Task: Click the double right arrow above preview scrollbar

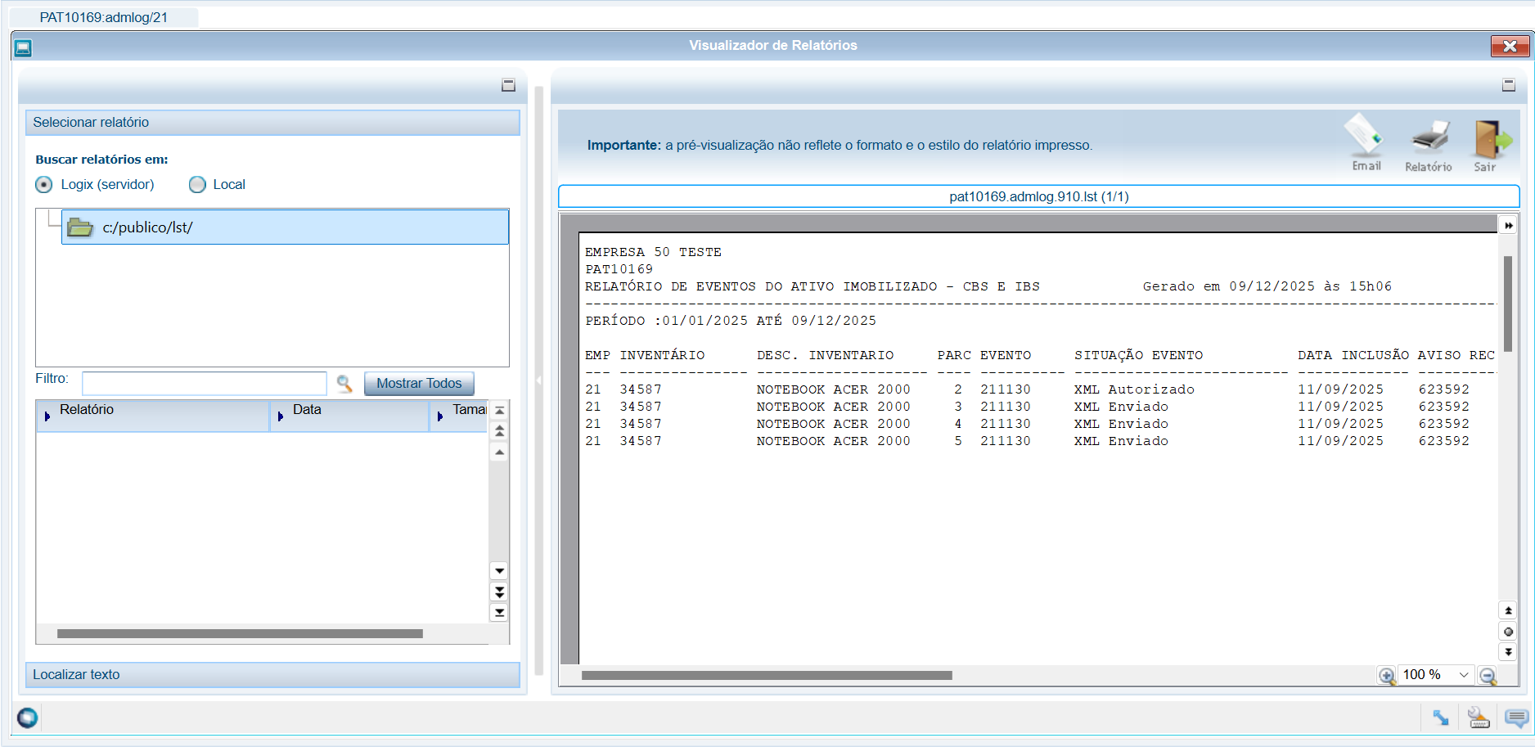Action: tap(1508, 225)
